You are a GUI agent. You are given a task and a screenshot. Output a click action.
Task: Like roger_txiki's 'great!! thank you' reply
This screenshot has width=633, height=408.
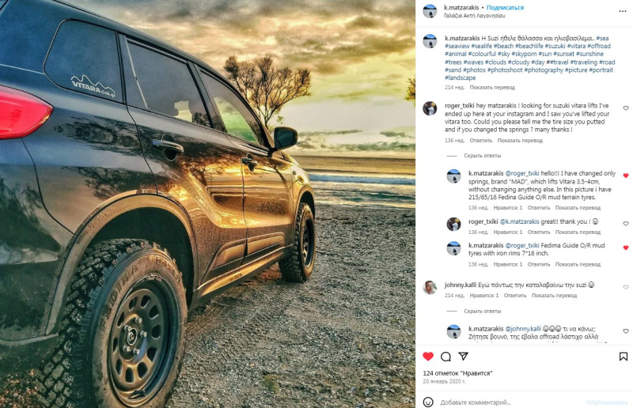(626, 224)
